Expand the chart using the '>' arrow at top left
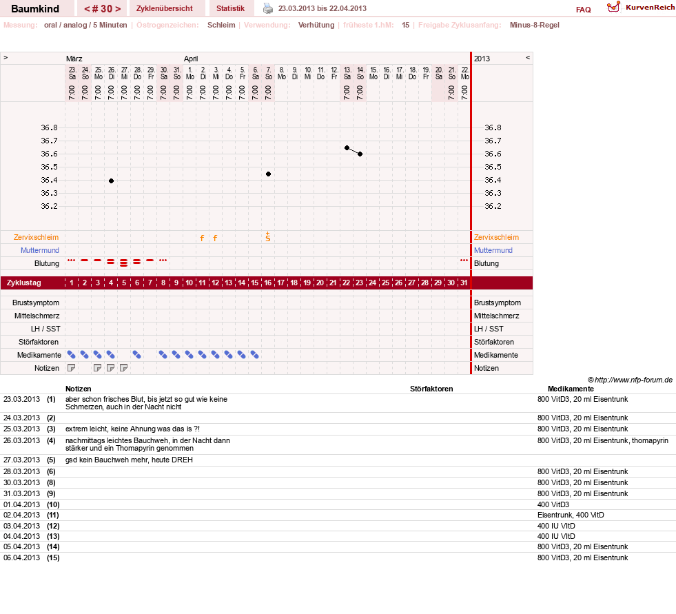Image resolution: width=676 pixels, height=614 pixels. click(6, 58)
